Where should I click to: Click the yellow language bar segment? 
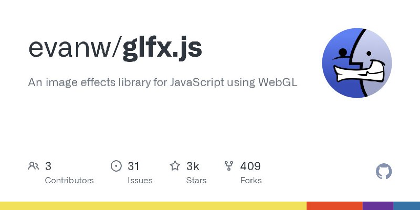point(153,206)
